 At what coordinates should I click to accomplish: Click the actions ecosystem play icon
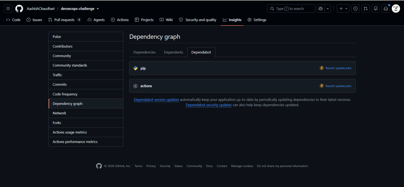(x=136, y=86)
